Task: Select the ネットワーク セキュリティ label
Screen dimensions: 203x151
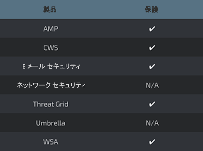Action: tap(51, 85)
